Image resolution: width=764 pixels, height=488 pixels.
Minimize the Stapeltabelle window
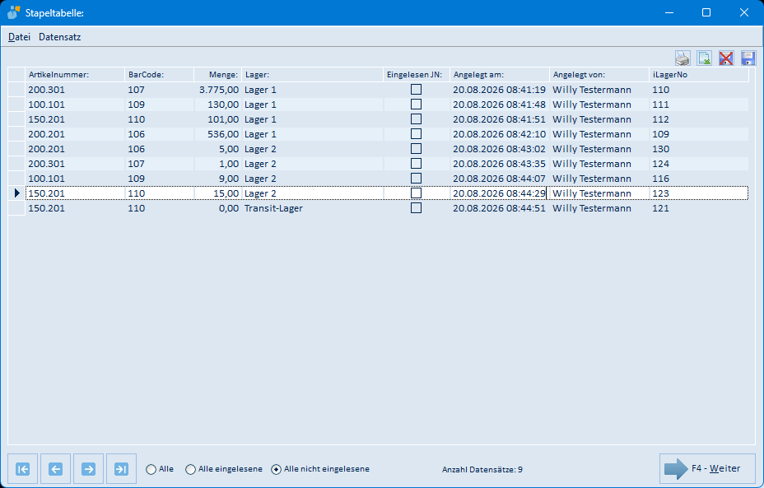pos(669,12)
